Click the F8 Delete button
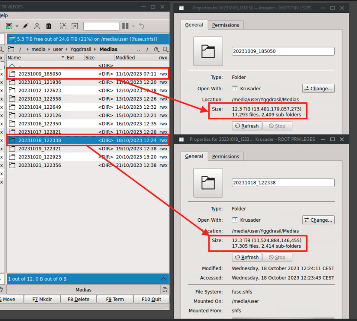 [79, 299]
